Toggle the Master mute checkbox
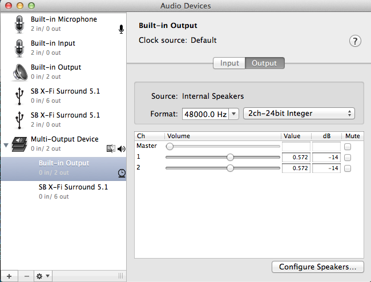371x282 pixels. pyautogui.click(x=348, y=147)
